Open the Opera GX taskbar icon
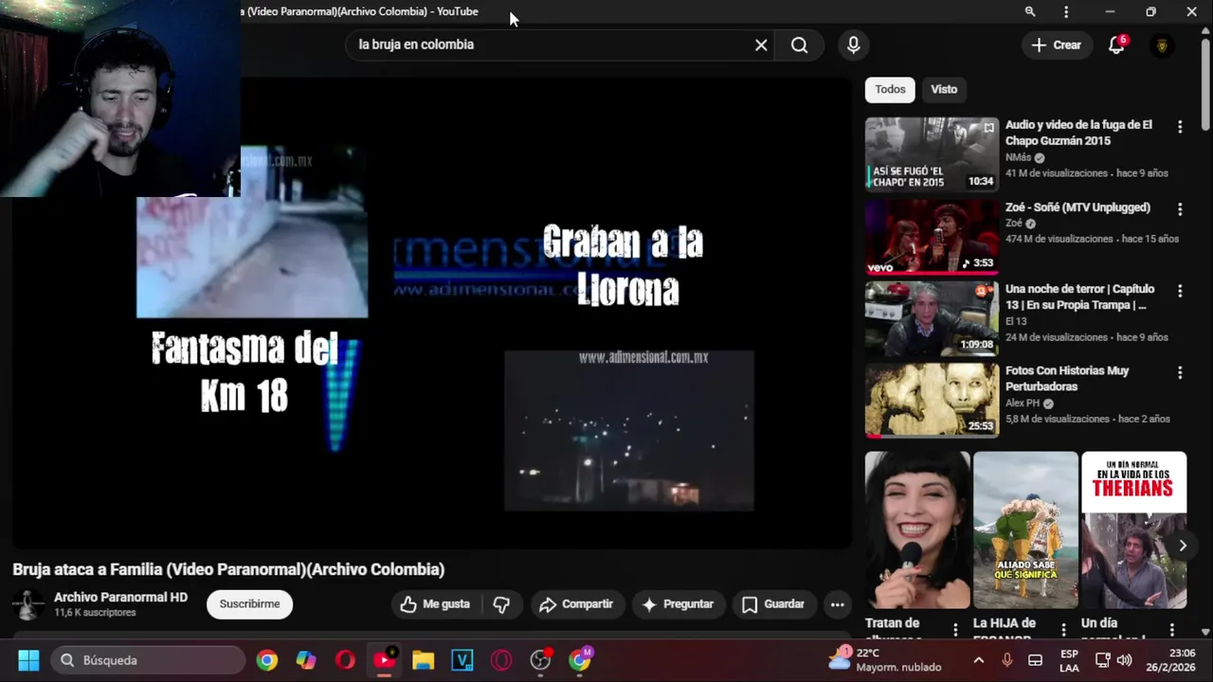Image resolution: width=1213 pixels, height=682 pixels. (501, 660)
